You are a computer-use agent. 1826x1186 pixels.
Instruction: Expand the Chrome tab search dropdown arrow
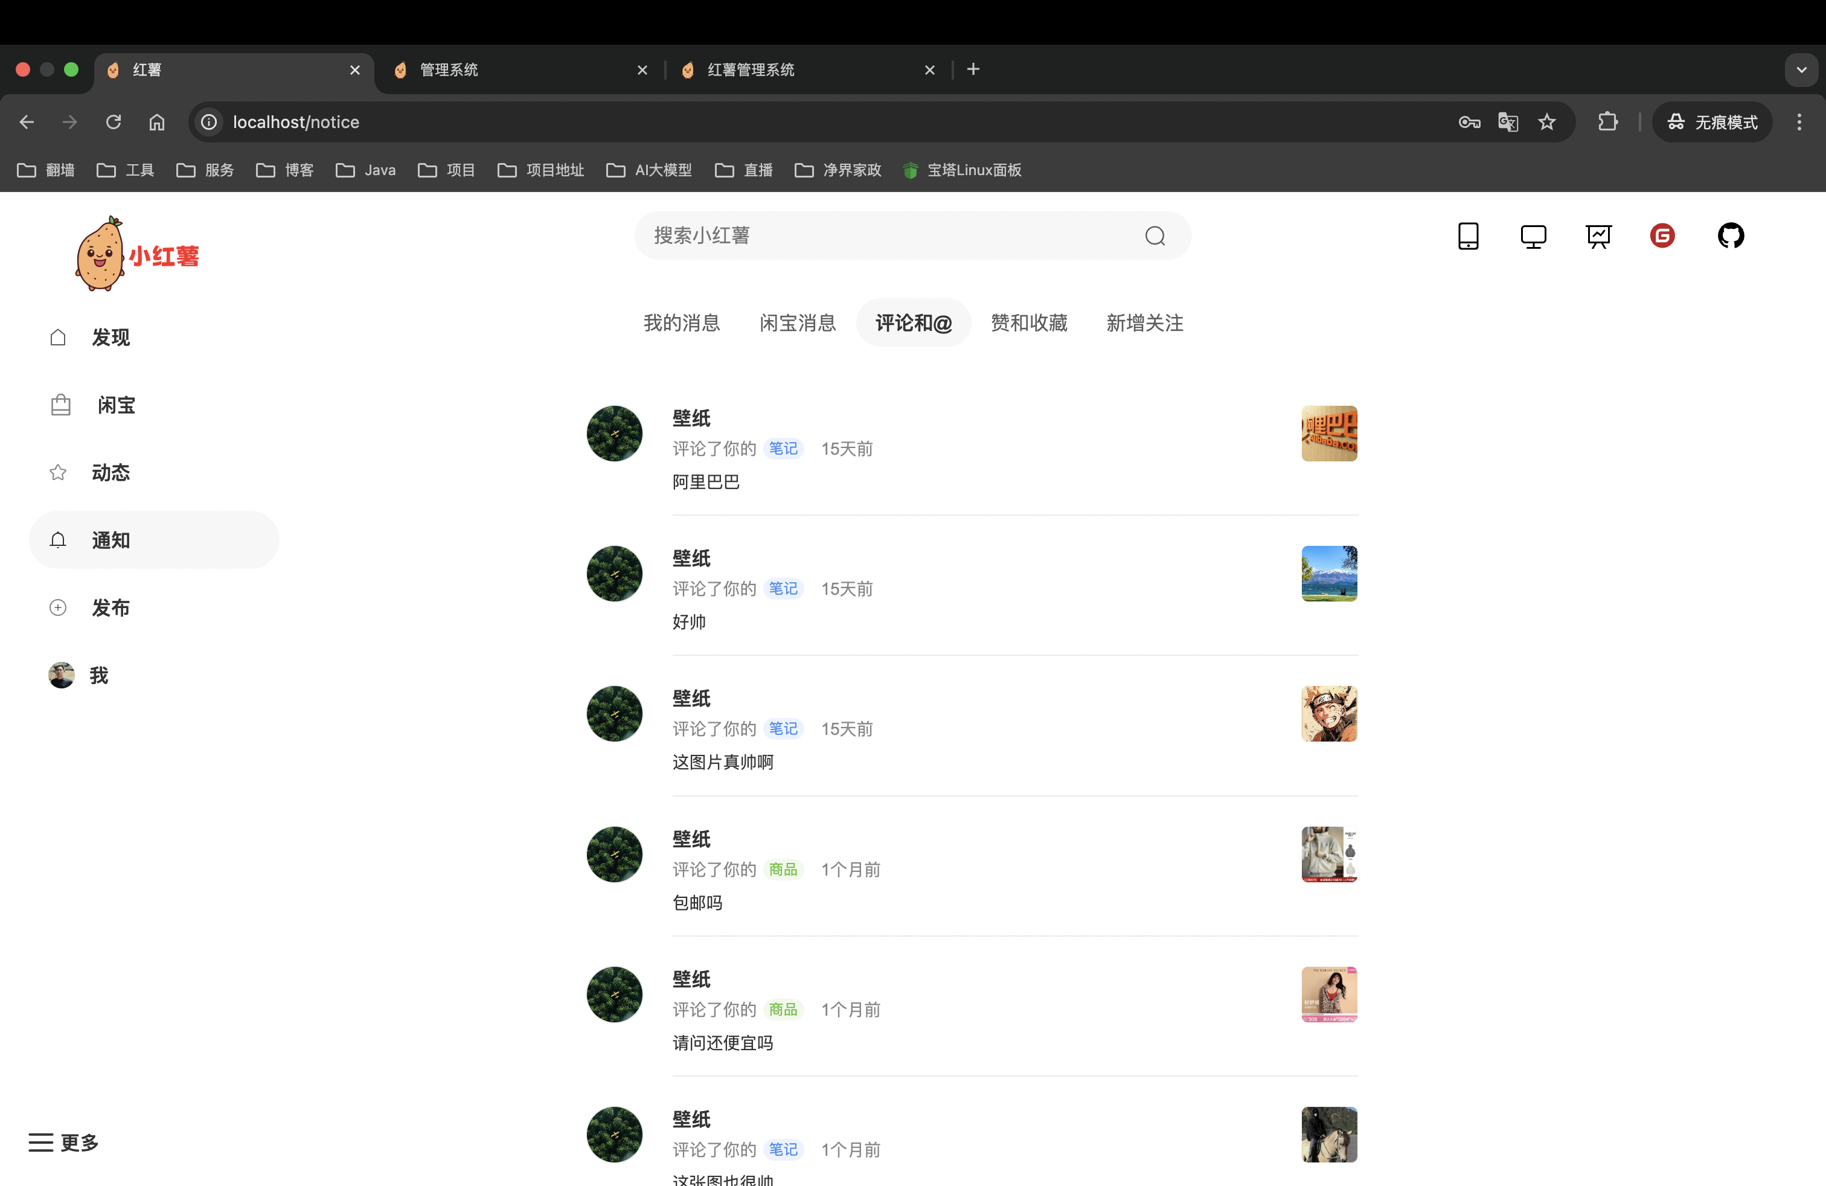click(x=1801, y=70)
